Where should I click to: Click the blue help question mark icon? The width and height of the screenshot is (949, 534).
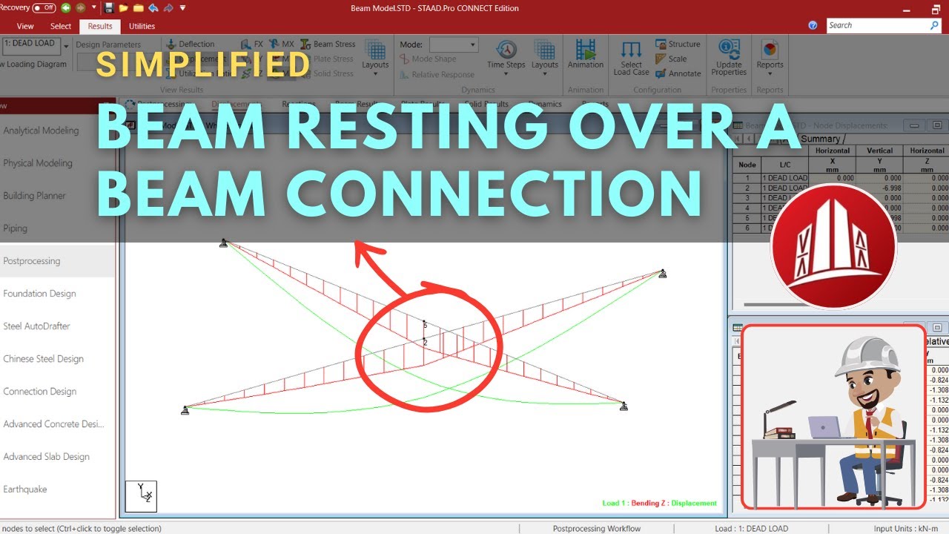[x=813, y=25]
